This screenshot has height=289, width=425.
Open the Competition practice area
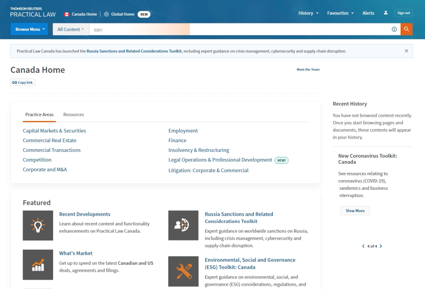[x=37, y=160]
